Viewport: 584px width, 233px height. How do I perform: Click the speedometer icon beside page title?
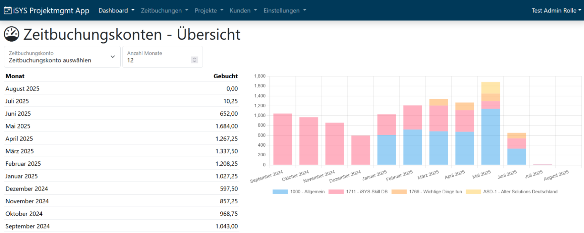[x=12, y=34]
